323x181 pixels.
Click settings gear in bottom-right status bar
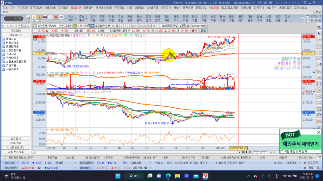(x=305, y=168)
